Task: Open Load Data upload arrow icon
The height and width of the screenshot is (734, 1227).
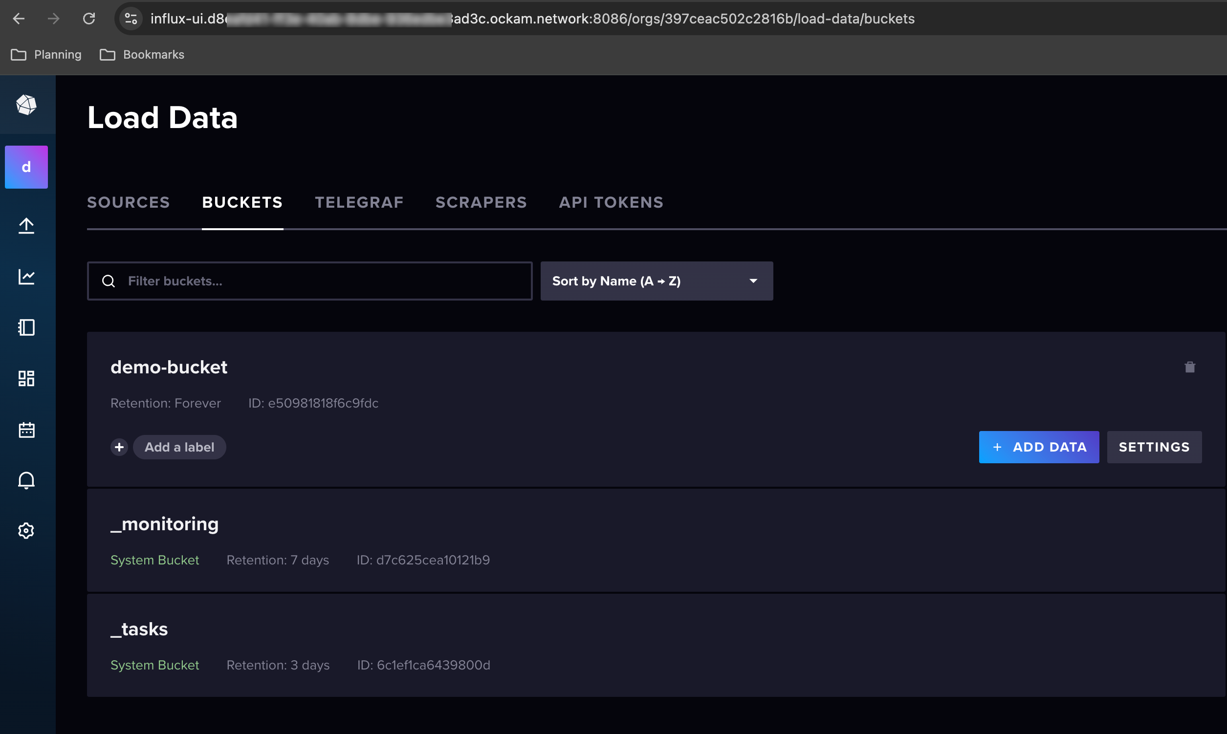Action: (x=26, y=226)
